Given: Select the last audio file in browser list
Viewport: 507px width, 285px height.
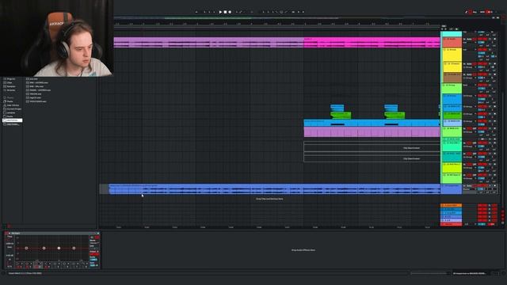Looking at the screenshot, I should coord(36,101).
